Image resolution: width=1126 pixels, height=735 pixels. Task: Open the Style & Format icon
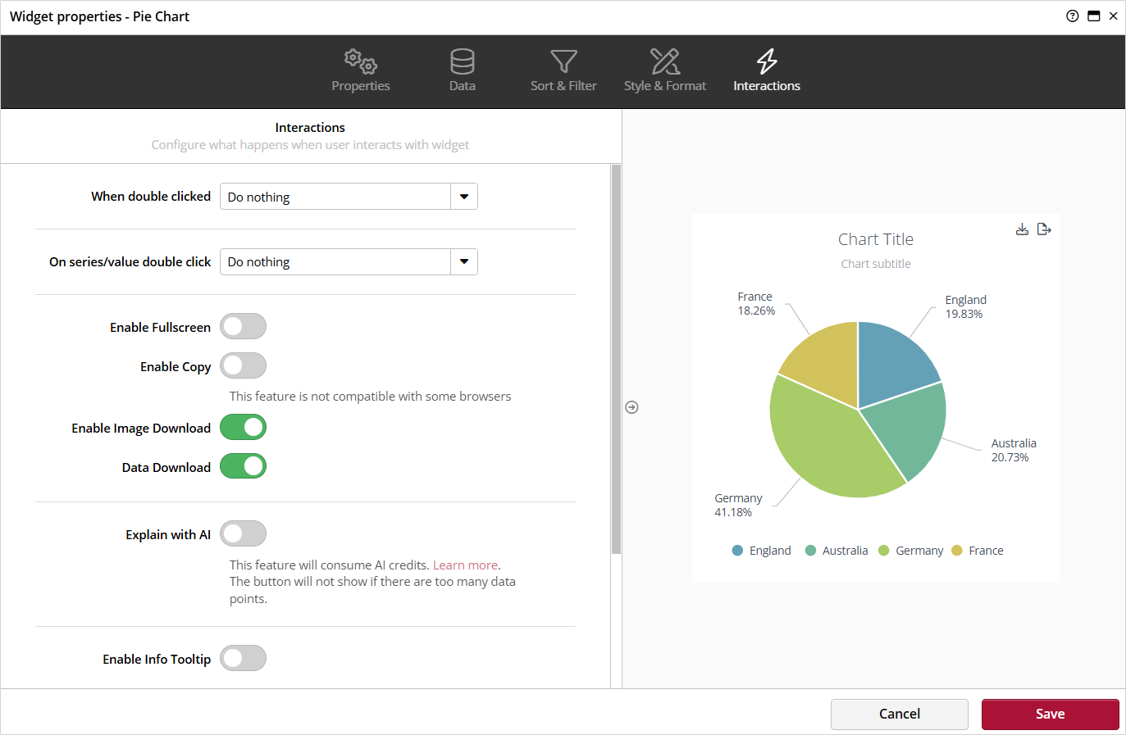click(x=665, y=61)
